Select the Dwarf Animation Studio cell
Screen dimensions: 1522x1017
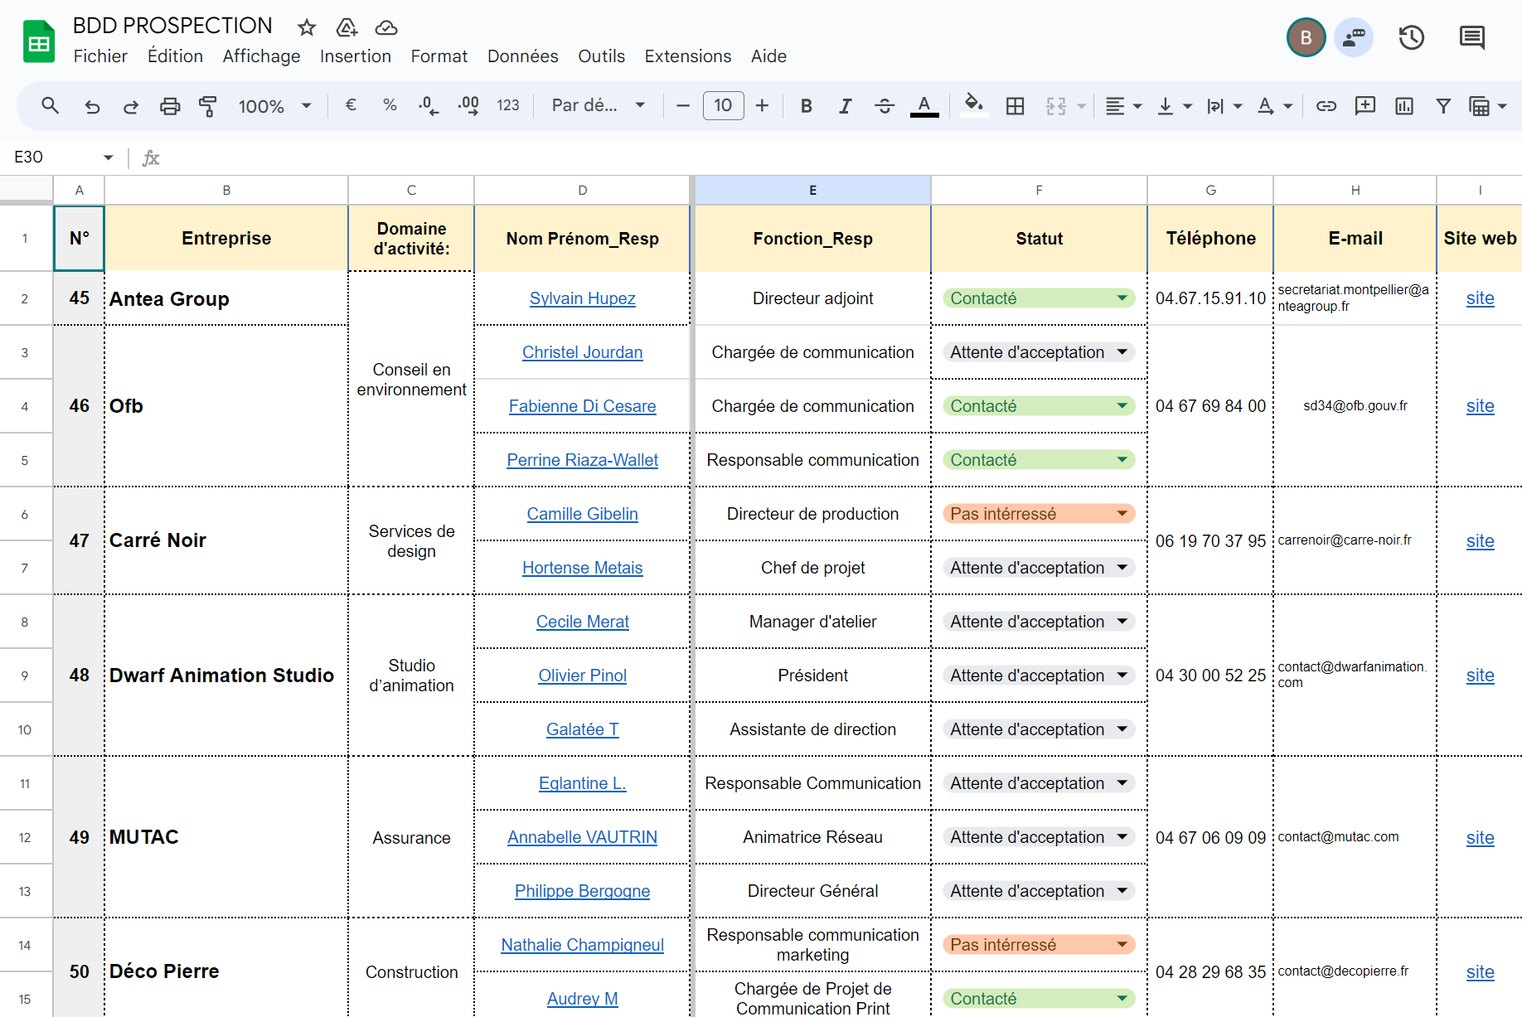tap(226, 676)
